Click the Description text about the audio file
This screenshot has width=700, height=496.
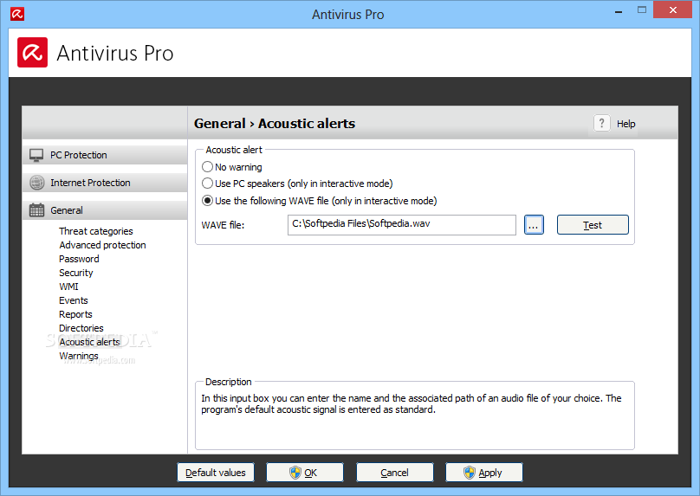(412, 403)
